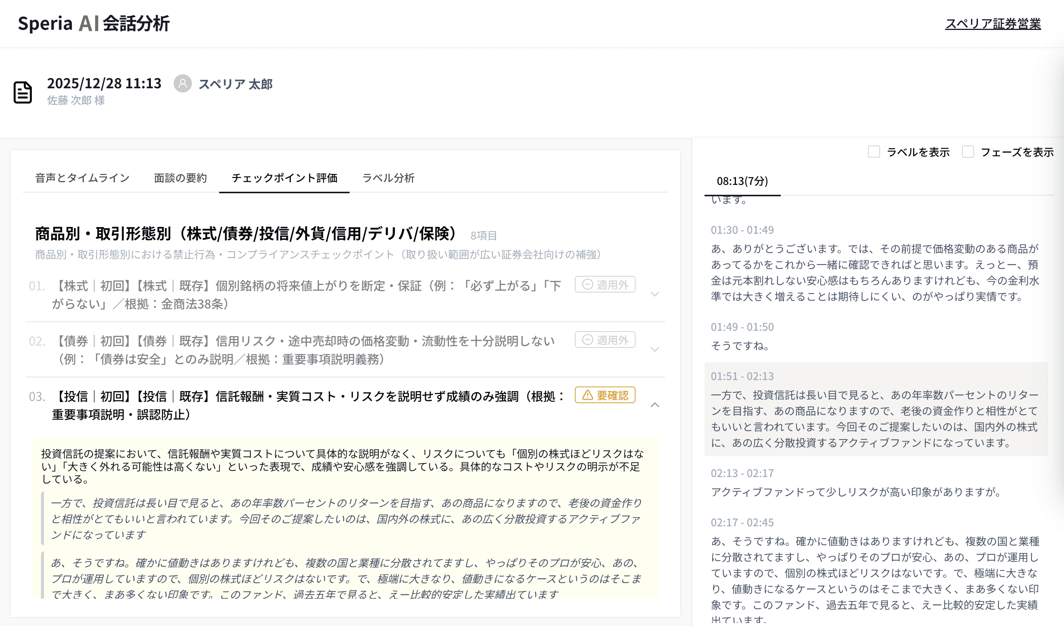Select the ラベル分析 tab
This screenshot has width=1064, height=626.
pos(388,178)
